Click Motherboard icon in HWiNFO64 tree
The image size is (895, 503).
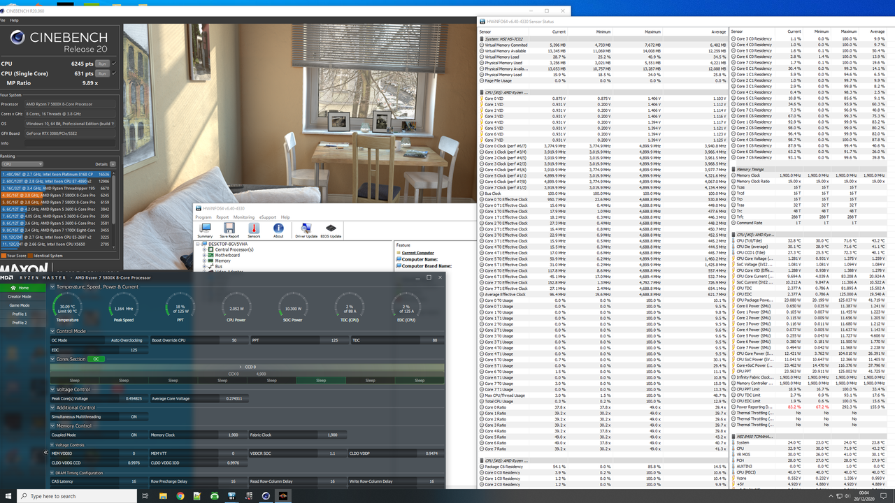point(211,255)
